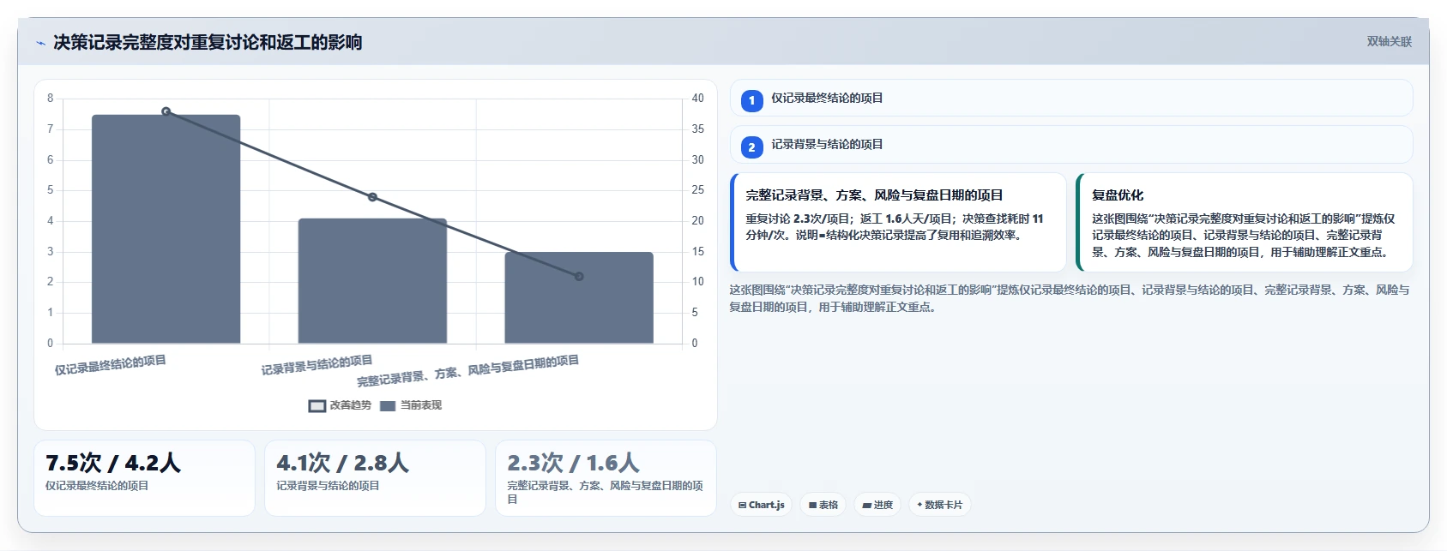The width and height of the screenshot is (1447, 551).
Task: Select the 7.5次 / 4.2人 stat card
Action: click(144, 478)
